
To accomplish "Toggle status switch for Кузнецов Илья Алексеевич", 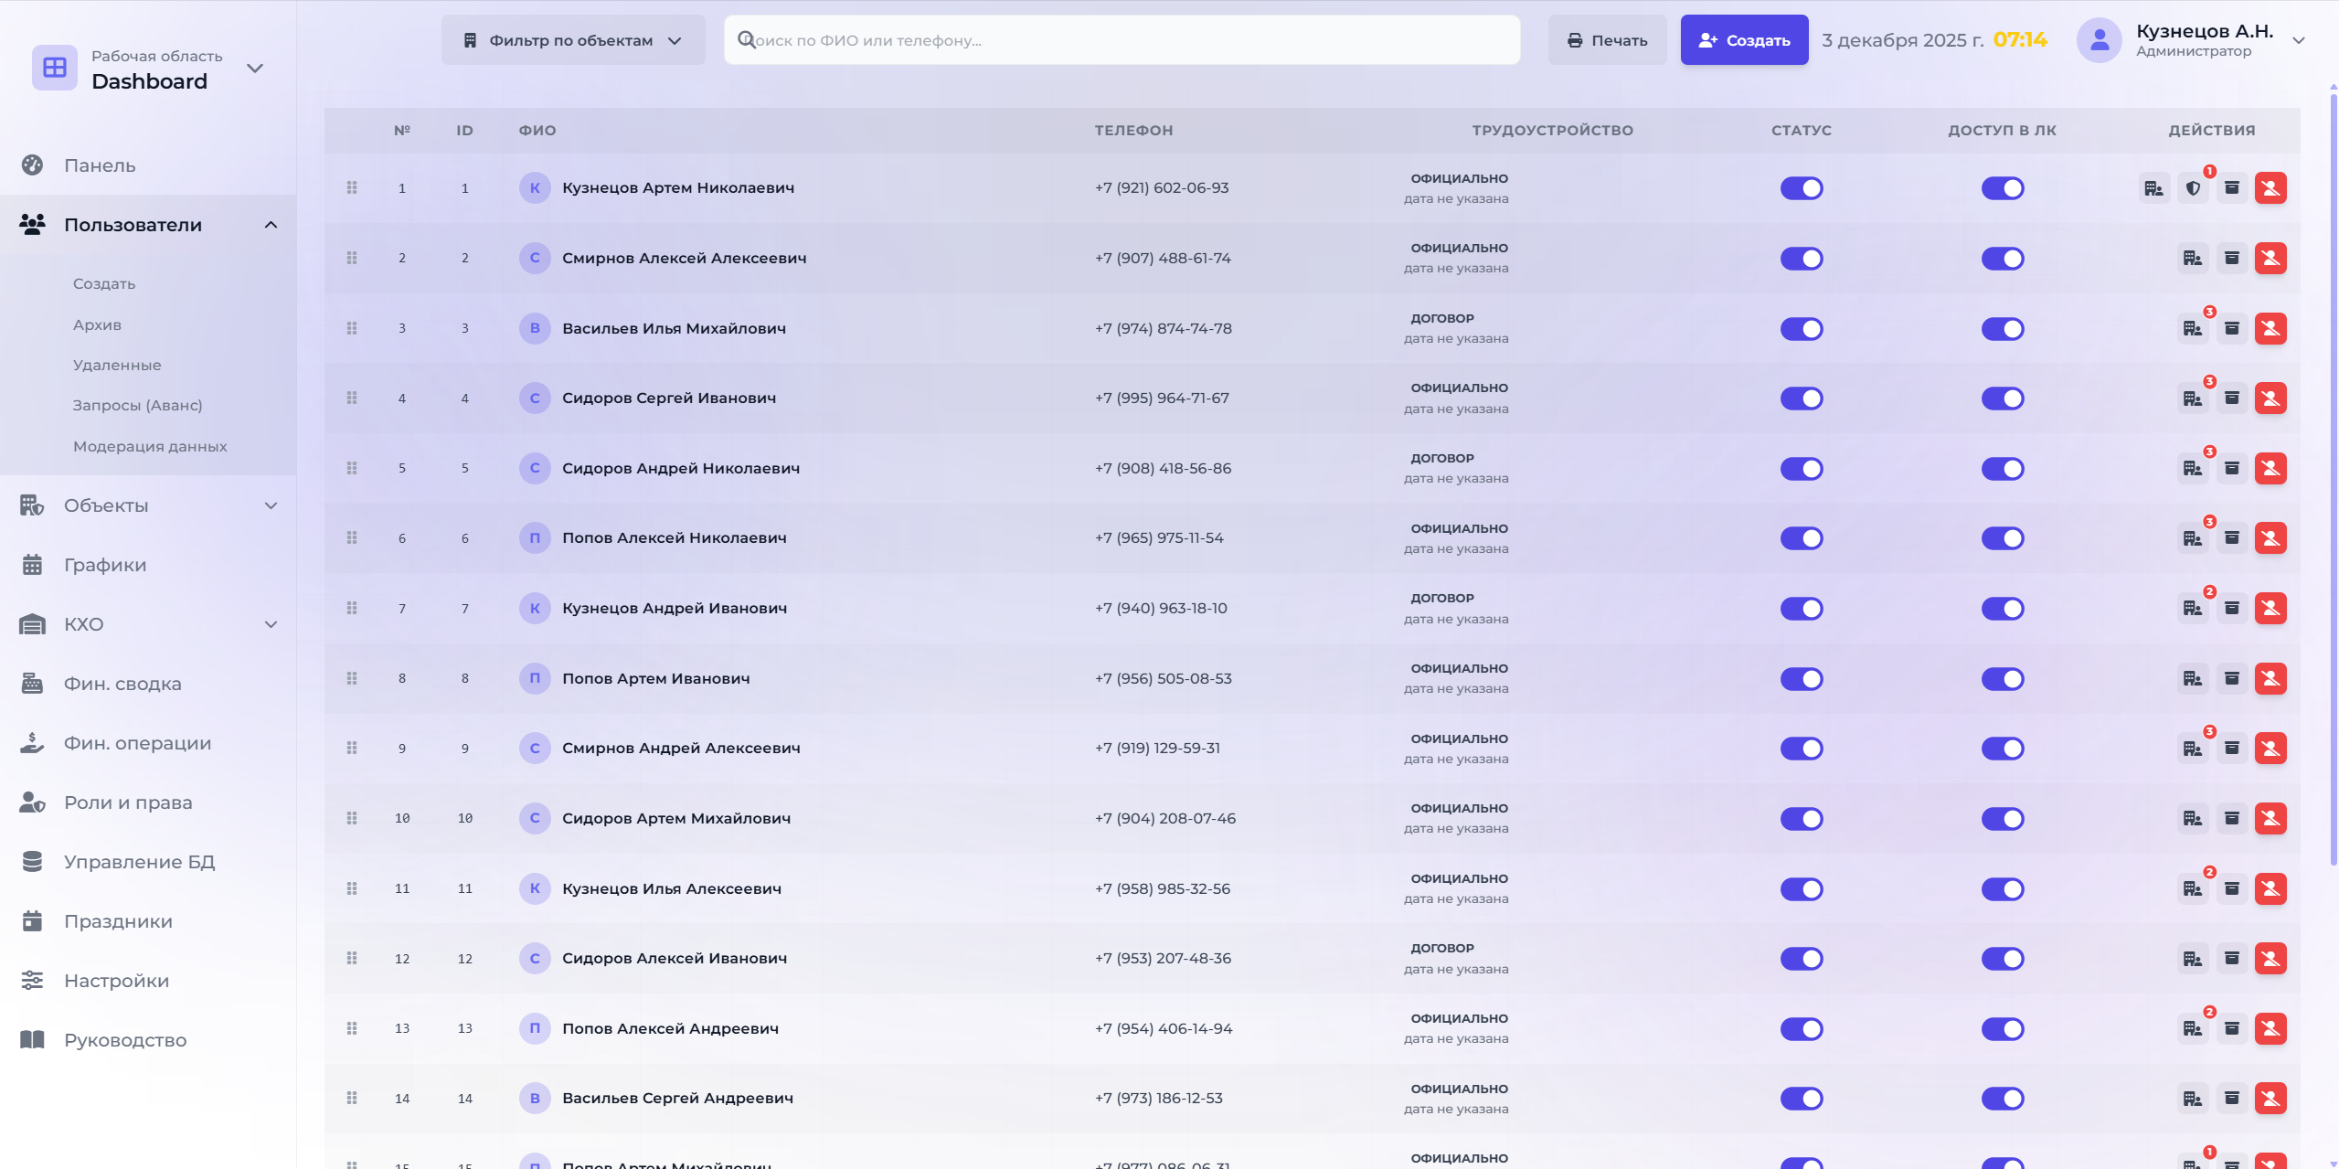I will tap(1801, 888).
